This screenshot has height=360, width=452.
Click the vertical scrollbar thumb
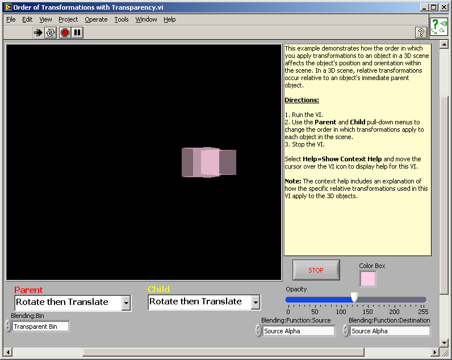pos(444,195)
